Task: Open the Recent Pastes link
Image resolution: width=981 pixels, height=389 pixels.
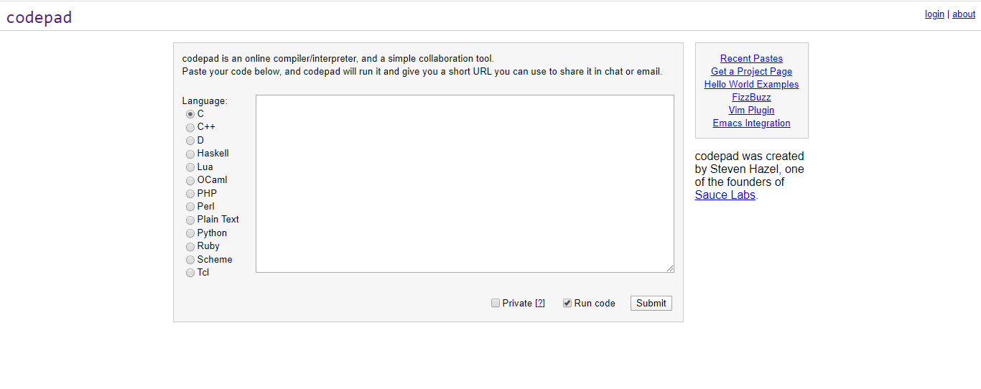Action: coord(751,59)
